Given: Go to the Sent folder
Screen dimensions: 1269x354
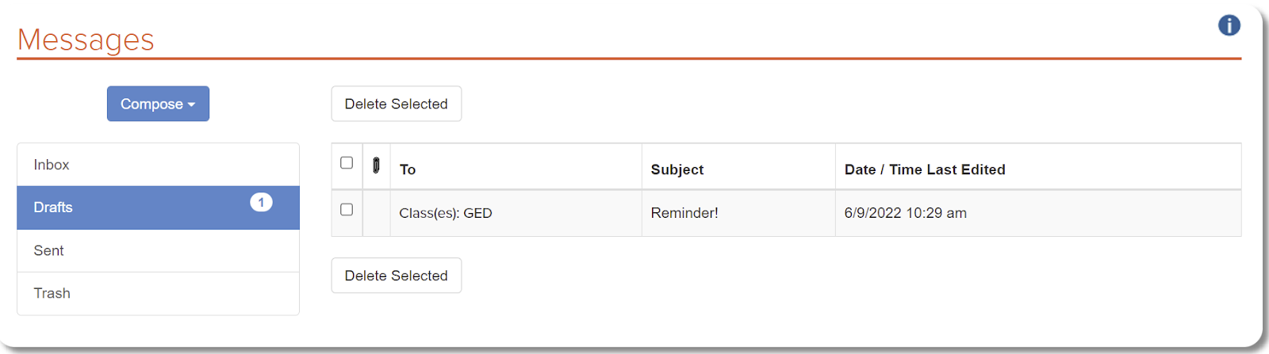Looking at the screenshot, I should pos(158,250).
